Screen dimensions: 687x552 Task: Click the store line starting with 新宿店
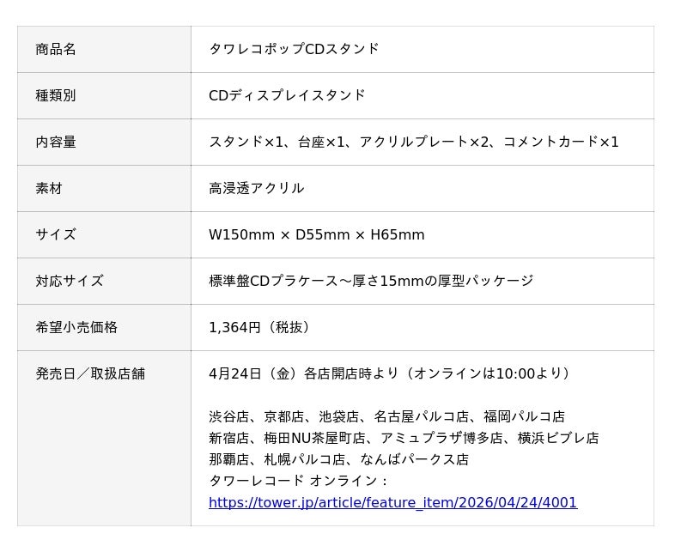404,438
